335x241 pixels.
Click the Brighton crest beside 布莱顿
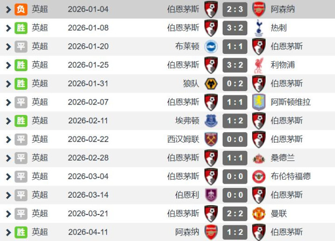211,47
